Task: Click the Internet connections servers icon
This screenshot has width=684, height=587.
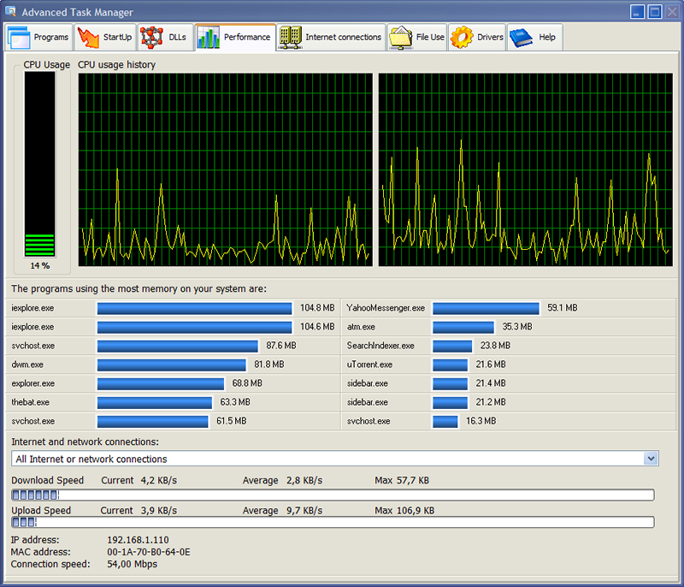Action: point(290,38)
